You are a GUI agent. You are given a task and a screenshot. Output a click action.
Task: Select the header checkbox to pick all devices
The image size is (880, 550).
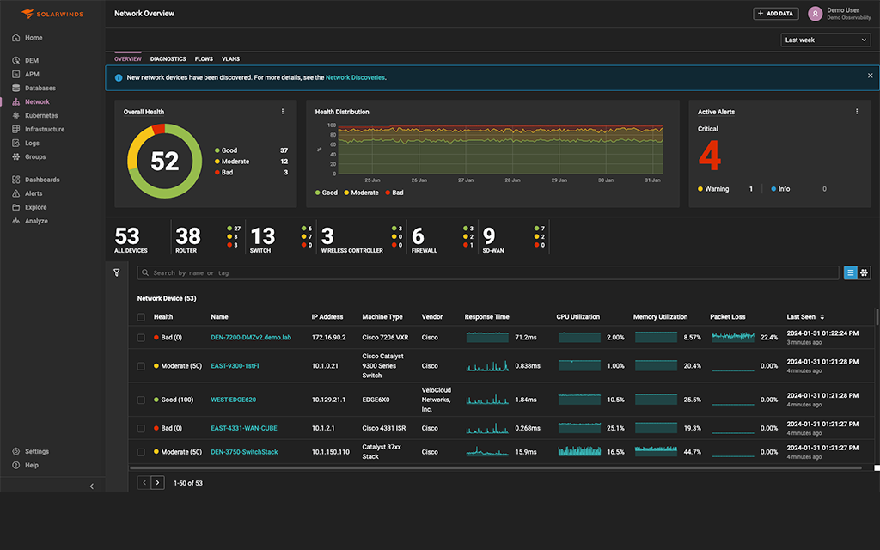(142, 316)
